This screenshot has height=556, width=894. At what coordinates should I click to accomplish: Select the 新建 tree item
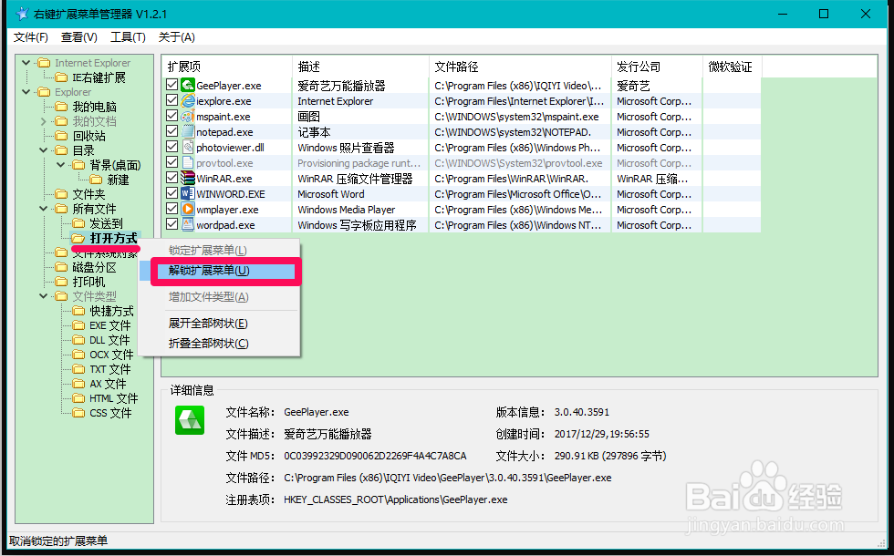[x=118, y=180]
